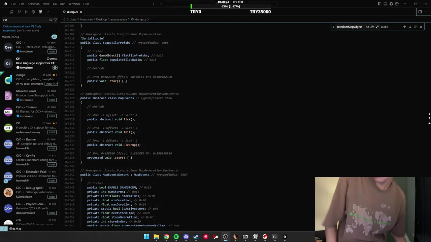The width and height of the screenshot is (431, 242).
Task: Go back with the navigation left arrow
Action: click(x=154, y=4)
